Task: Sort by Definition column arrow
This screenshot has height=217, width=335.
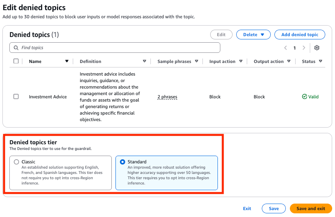Action: pyautogui.click(x=144, y=61)
